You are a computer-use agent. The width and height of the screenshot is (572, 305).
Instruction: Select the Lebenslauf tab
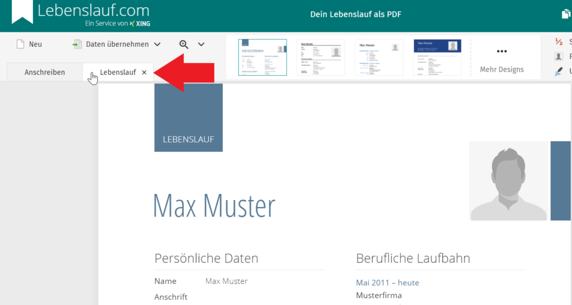(118, 72)
